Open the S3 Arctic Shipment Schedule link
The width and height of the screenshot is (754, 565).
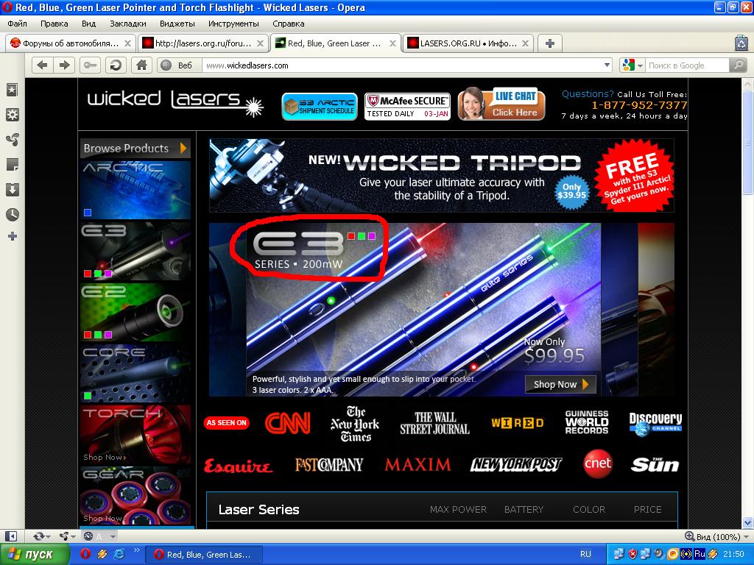pyautogui.click(x=320, y=106)
